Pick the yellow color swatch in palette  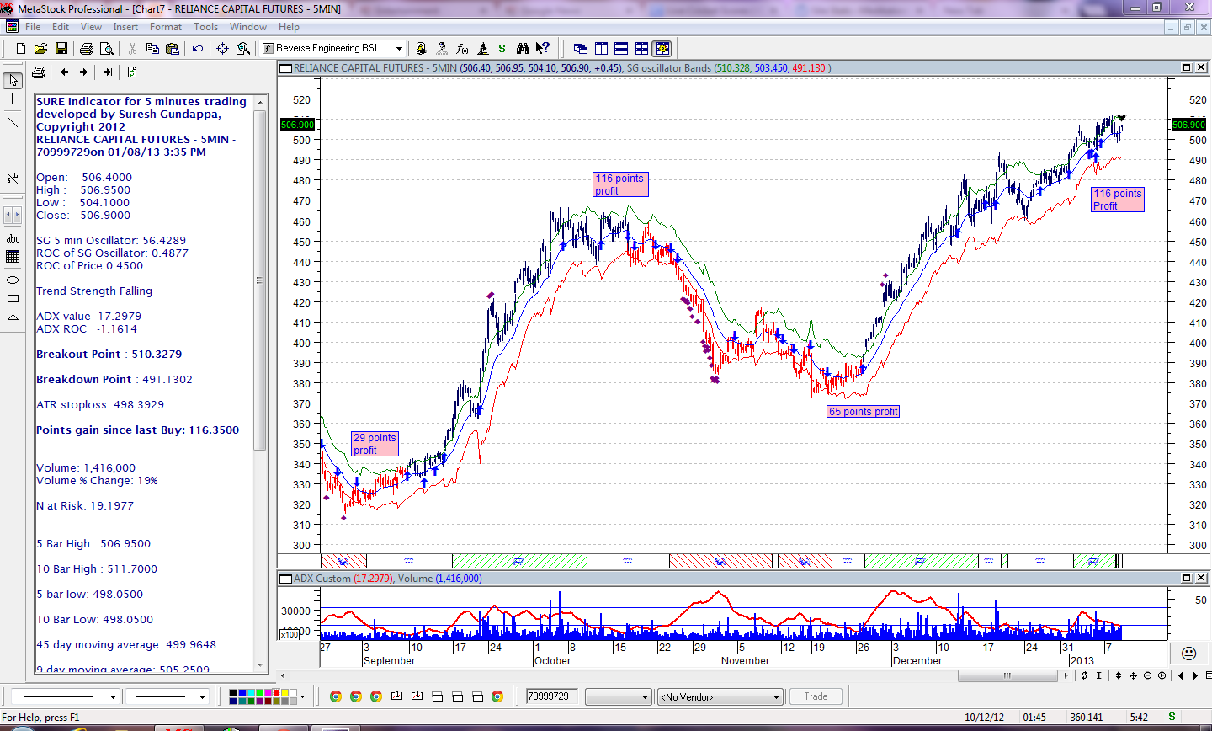(x=284, y=692)
